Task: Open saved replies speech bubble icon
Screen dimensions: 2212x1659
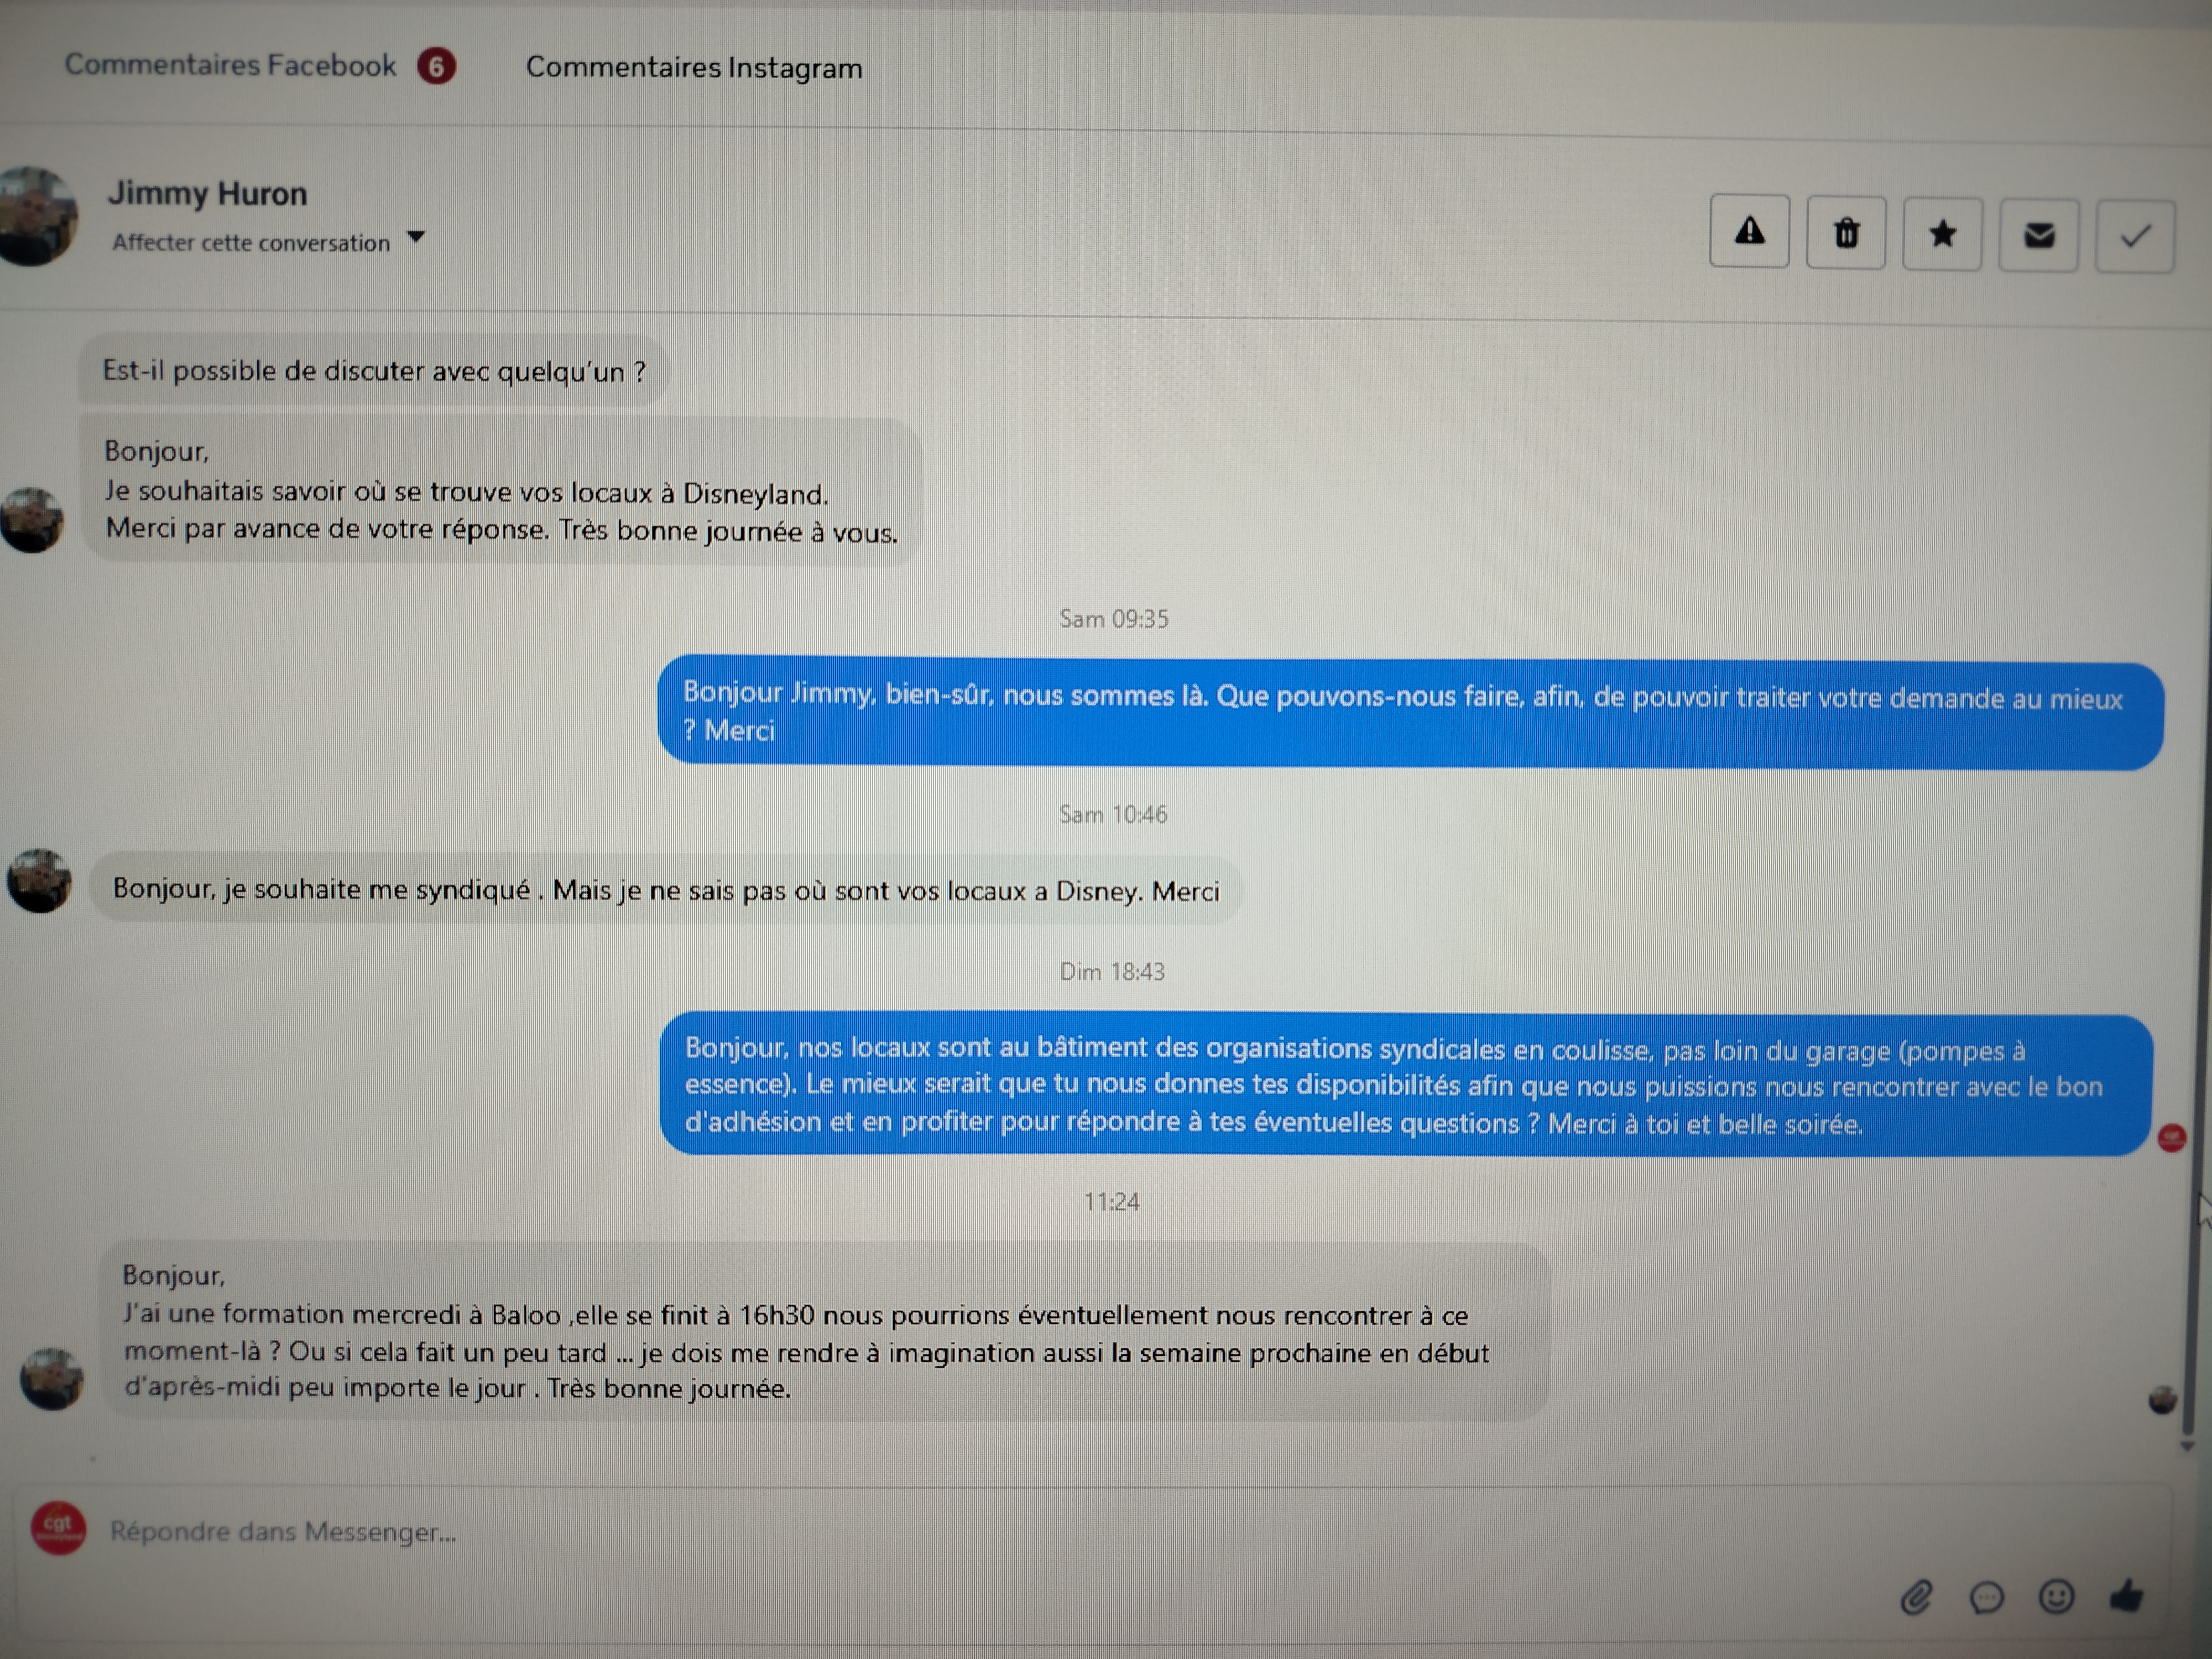Action: pos(1986,1597)
